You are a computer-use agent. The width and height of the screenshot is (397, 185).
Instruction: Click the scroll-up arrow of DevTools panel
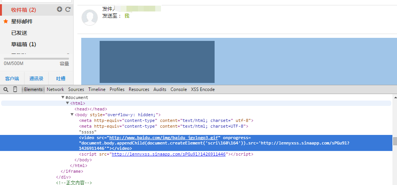tap(395, 97)
